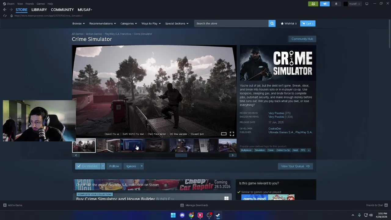The image size is (391, 220).
Task: Open the shopping Cart
Action: [x=308, y=24]
